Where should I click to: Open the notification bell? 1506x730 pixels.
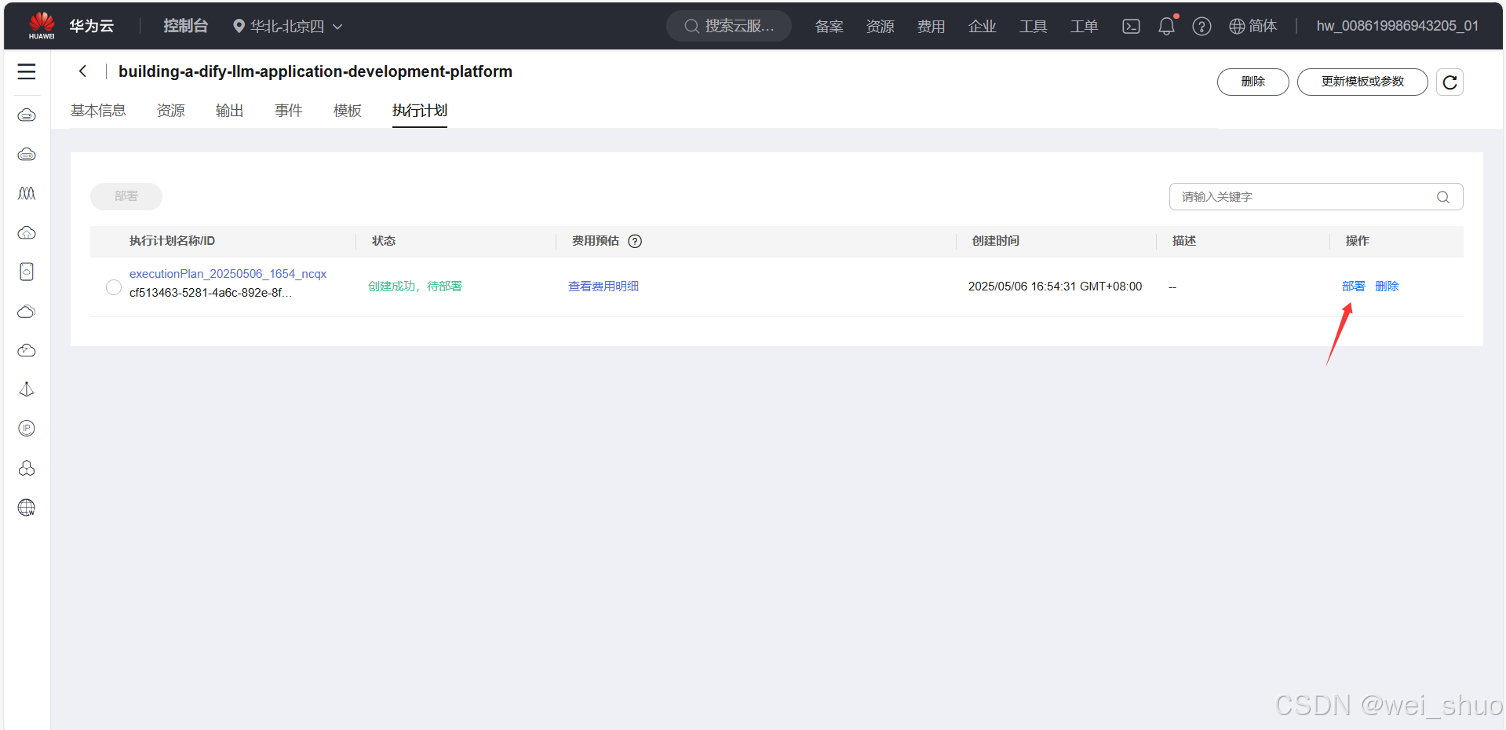tap(1167, 27)
